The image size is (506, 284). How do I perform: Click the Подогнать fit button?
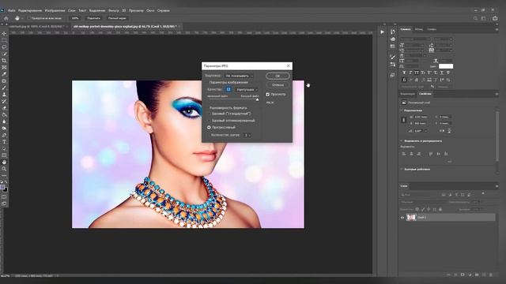[x=93, y=18]
